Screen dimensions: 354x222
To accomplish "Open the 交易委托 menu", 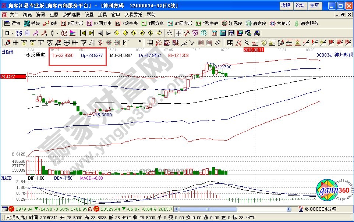I will tap(133, 15).
